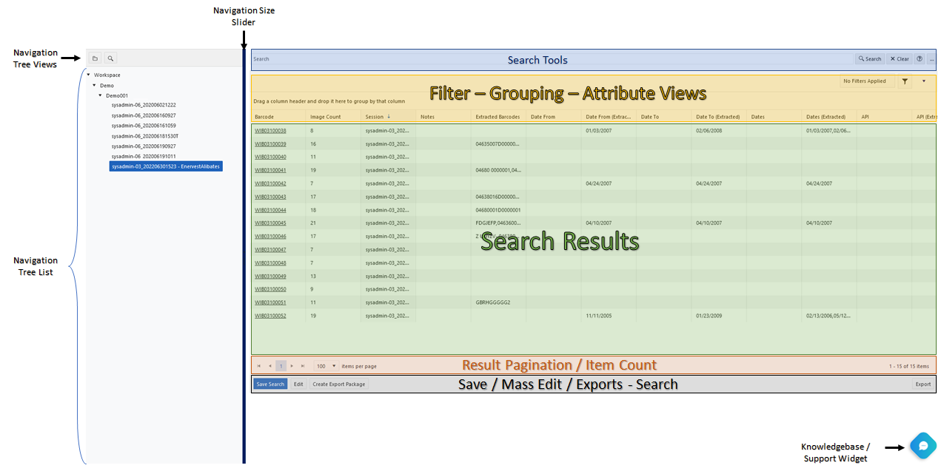
Task: Open barcode link WIB03100047
Action: coord(270,250)
